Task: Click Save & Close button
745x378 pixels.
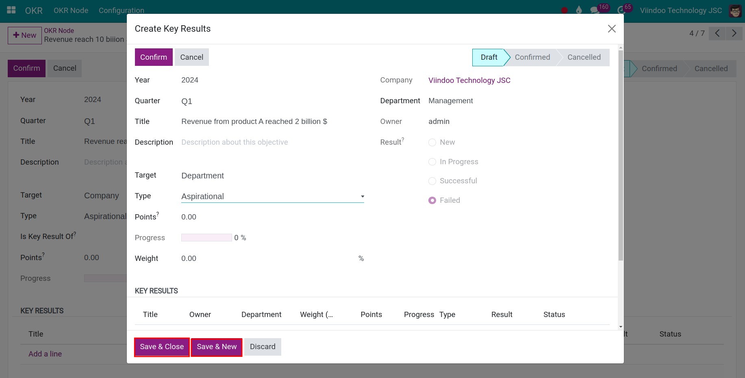Action: (162, 347)
